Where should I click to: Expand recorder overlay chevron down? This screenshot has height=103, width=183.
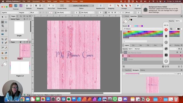click(x=166, y=61)
